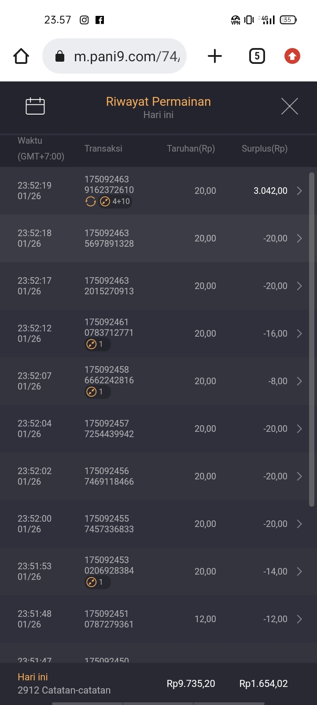Tap the red upload arrow browser icon
Viewport: 317px width, 705px height.
[x=292, y=56]
